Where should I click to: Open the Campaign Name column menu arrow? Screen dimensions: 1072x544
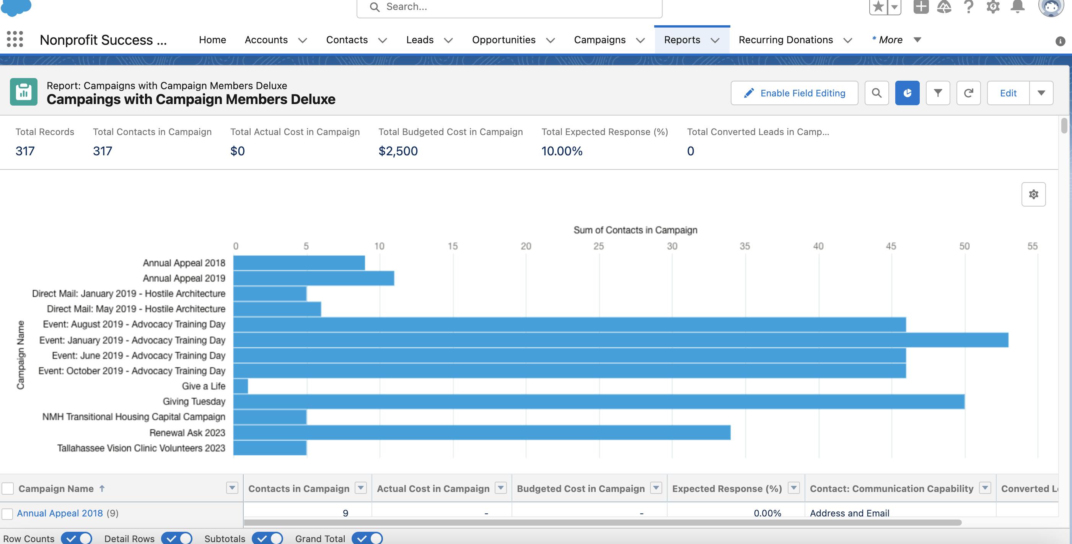pyautogui.click(x=232, y=487)
